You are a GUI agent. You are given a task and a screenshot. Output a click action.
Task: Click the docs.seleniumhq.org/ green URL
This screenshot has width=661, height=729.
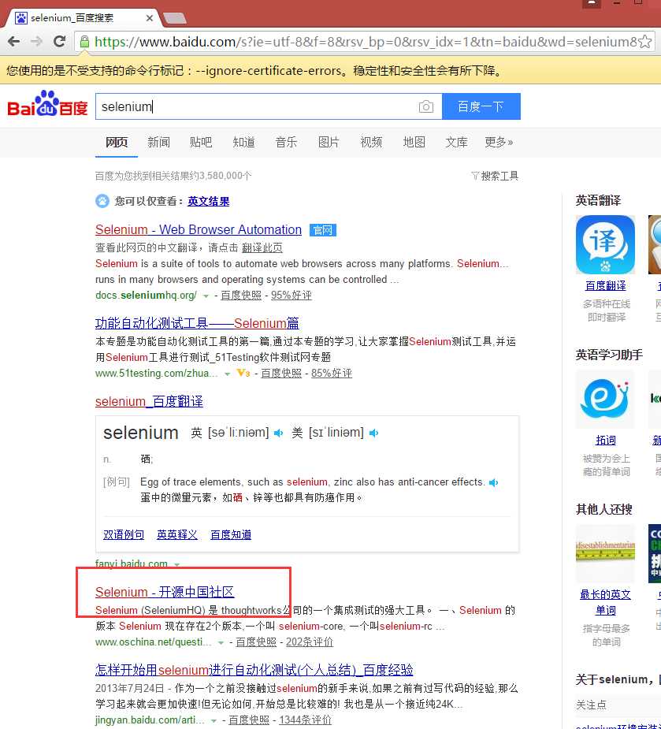[146, 296]
